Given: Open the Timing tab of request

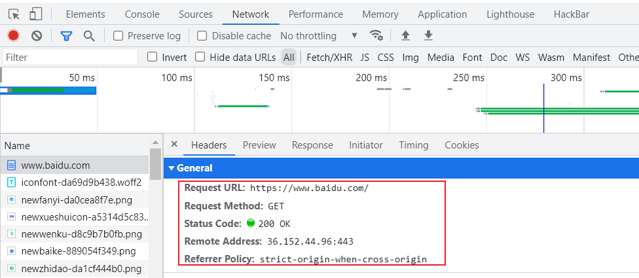Looking at the screenshot, I should (x=413, y=145).
